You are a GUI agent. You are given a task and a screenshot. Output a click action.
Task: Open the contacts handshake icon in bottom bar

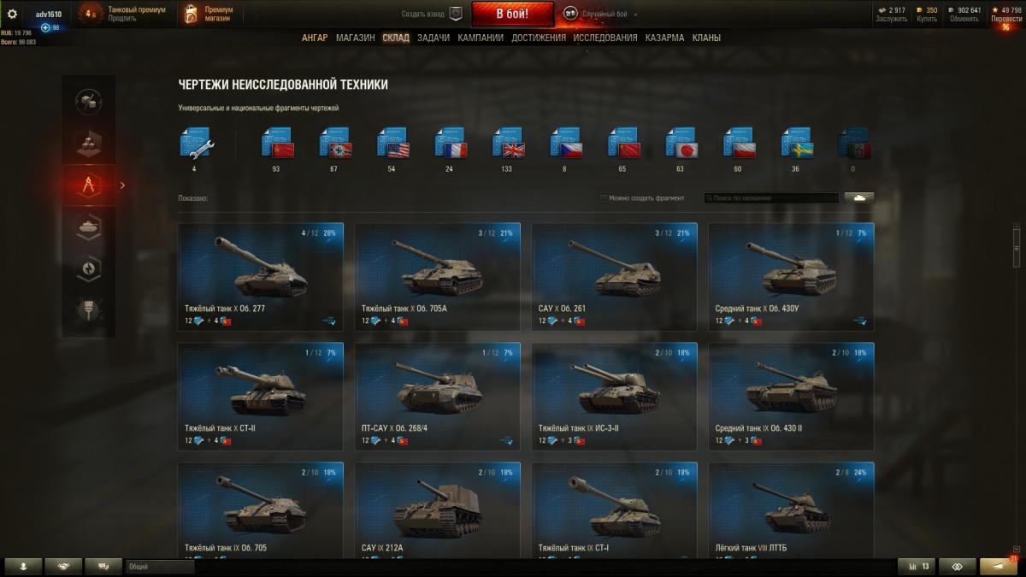[x=64, y=566]
